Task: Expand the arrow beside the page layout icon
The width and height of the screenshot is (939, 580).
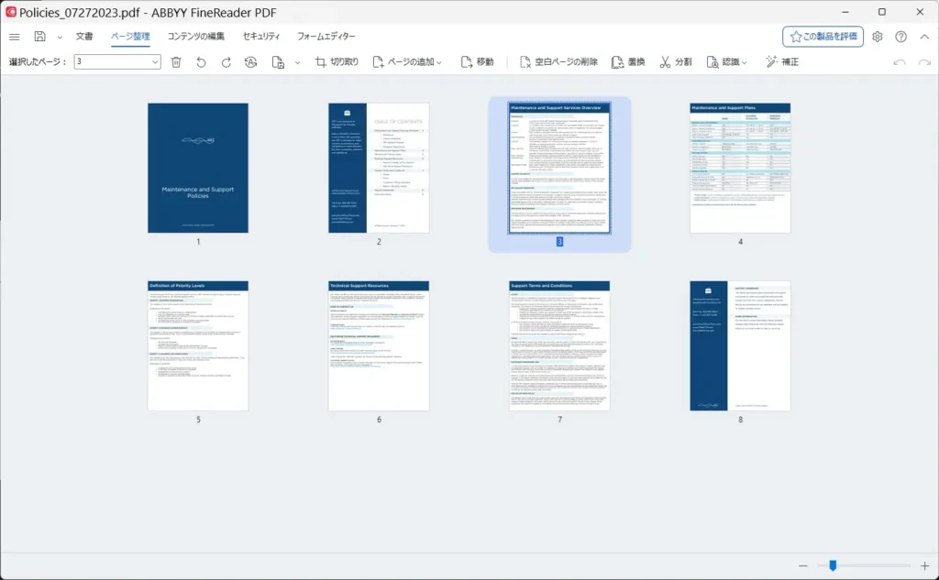Action: [x=297, y=62]
